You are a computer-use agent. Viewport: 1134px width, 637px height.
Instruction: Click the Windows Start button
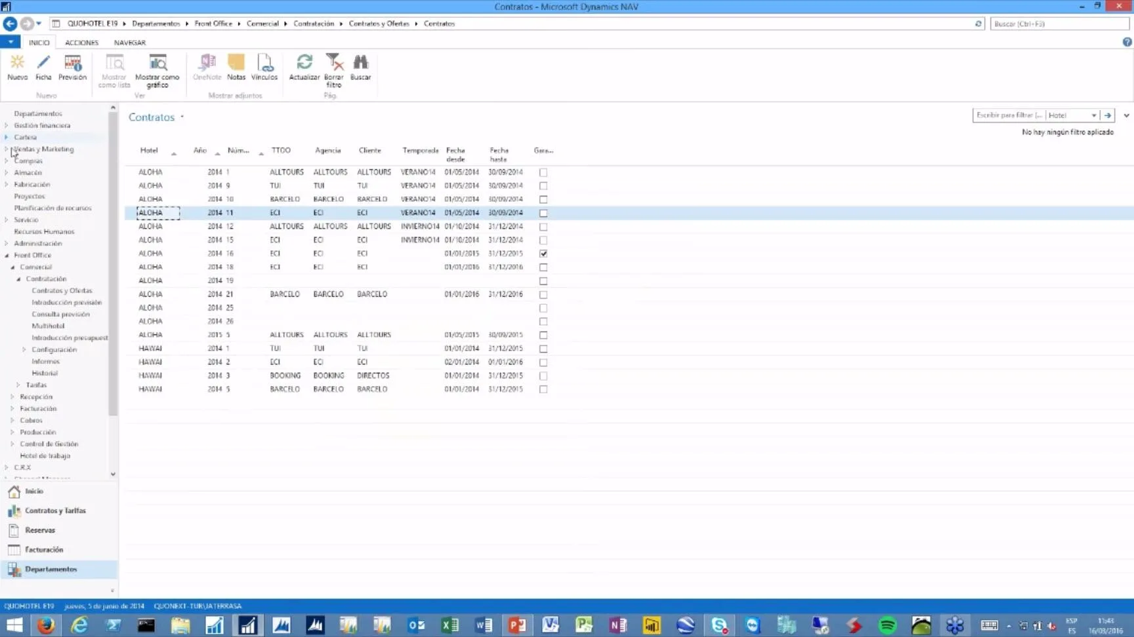(14, 625)
